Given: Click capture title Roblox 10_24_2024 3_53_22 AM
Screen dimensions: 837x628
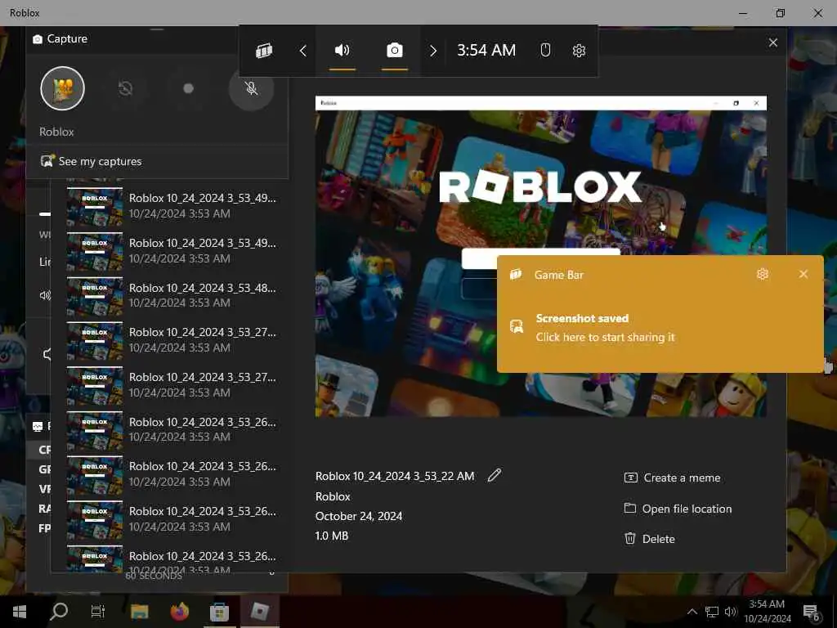Looking at the screenshot, I should click(395, 476).
